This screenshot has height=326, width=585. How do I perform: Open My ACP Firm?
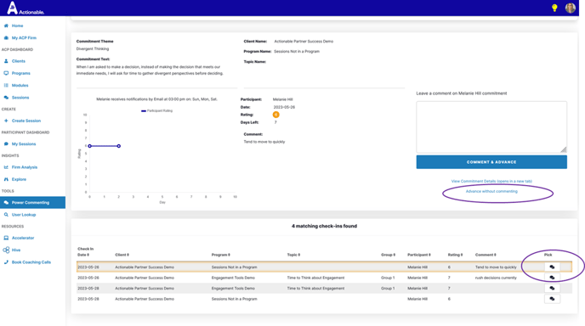click(24, 38)
